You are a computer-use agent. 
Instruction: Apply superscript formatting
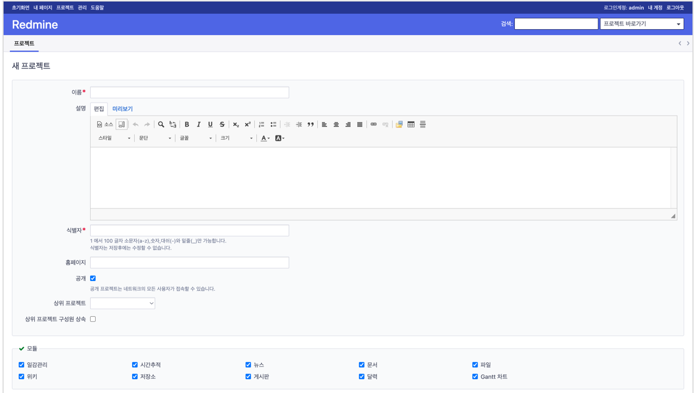point(248,124)
